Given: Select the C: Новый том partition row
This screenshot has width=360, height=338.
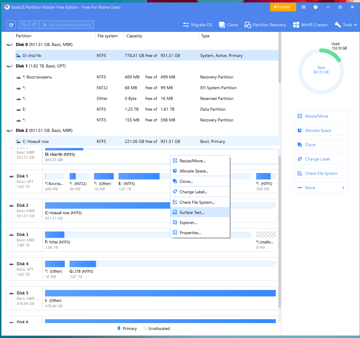Looking at the screenshot, I should click(x=147, y=141).
